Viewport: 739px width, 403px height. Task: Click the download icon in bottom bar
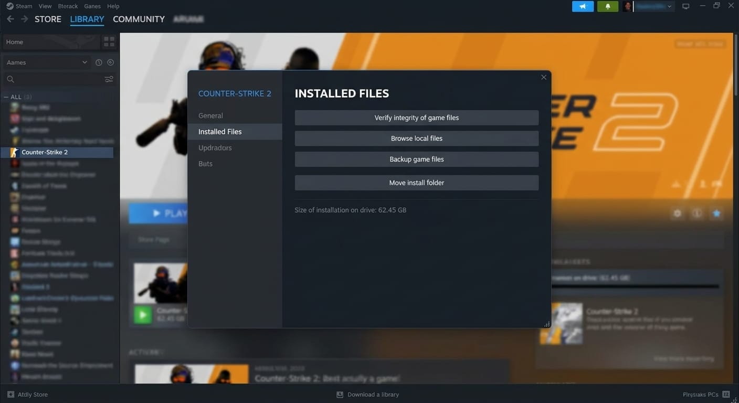(340, 395)
